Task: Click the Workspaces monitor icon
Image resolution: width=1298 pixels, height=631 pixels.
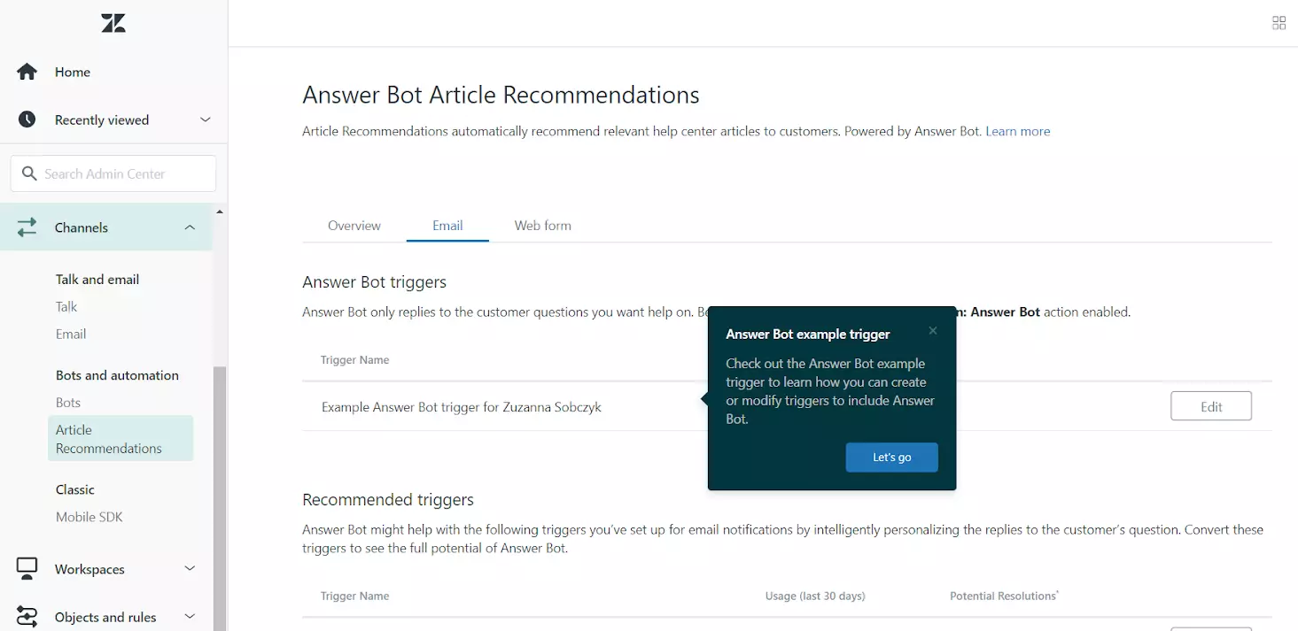Action: [x=27, y=569]
